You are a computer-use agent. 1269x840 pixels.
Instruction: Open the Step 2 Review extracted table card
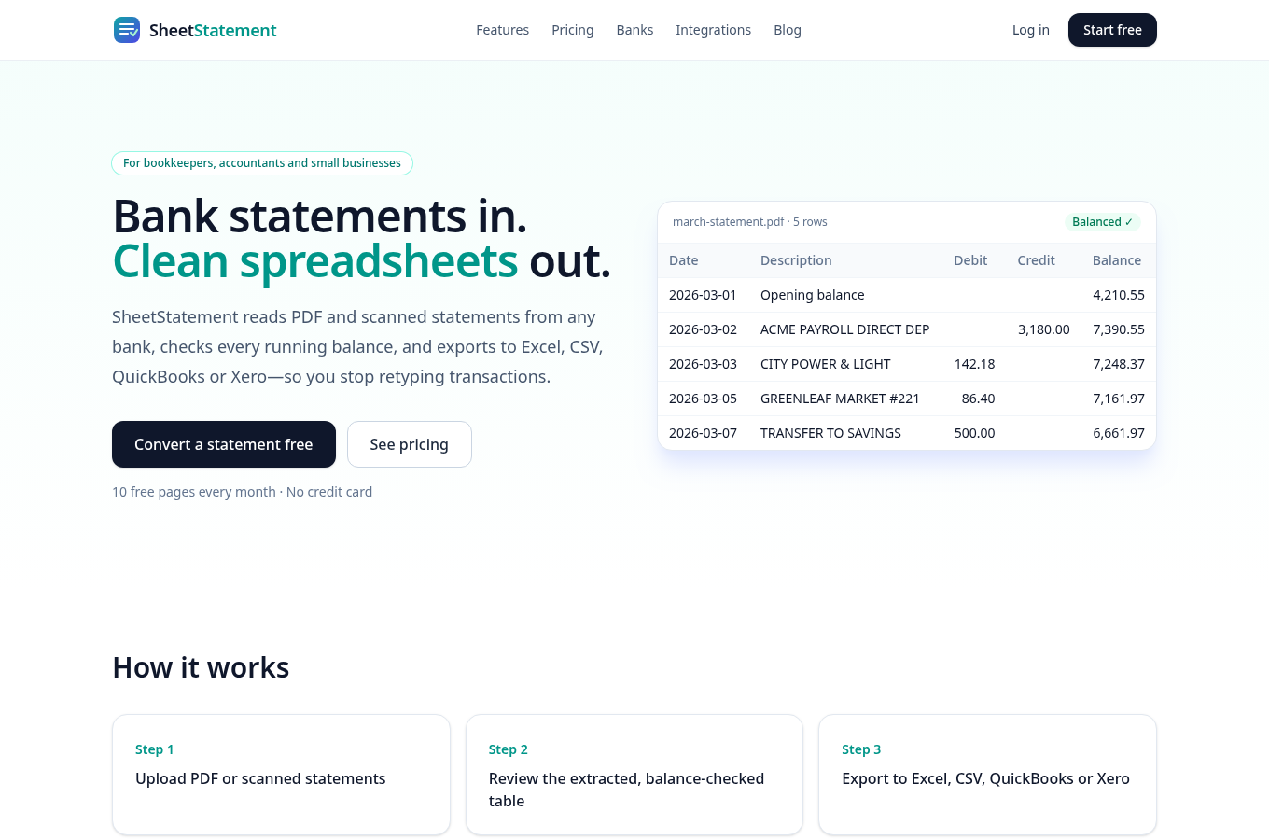634,775
